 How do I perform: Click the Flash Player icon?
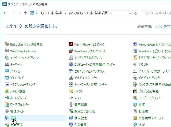coord(71,44)
